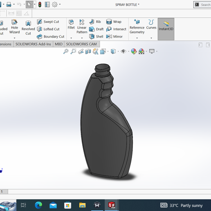Open the Section View tool
The height and width of the screenshot is (211, 211).
coord(88,52)
